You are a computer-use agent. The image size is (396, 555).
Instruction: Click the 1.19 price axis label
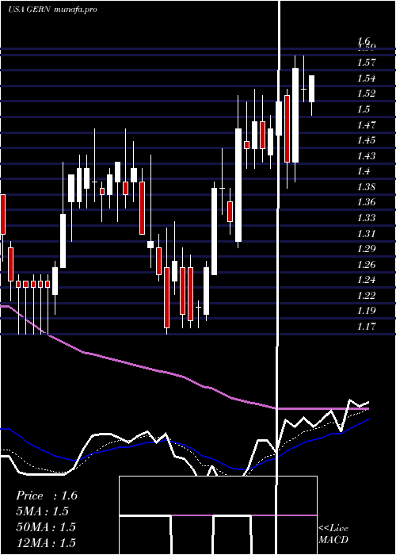point(366,311)
